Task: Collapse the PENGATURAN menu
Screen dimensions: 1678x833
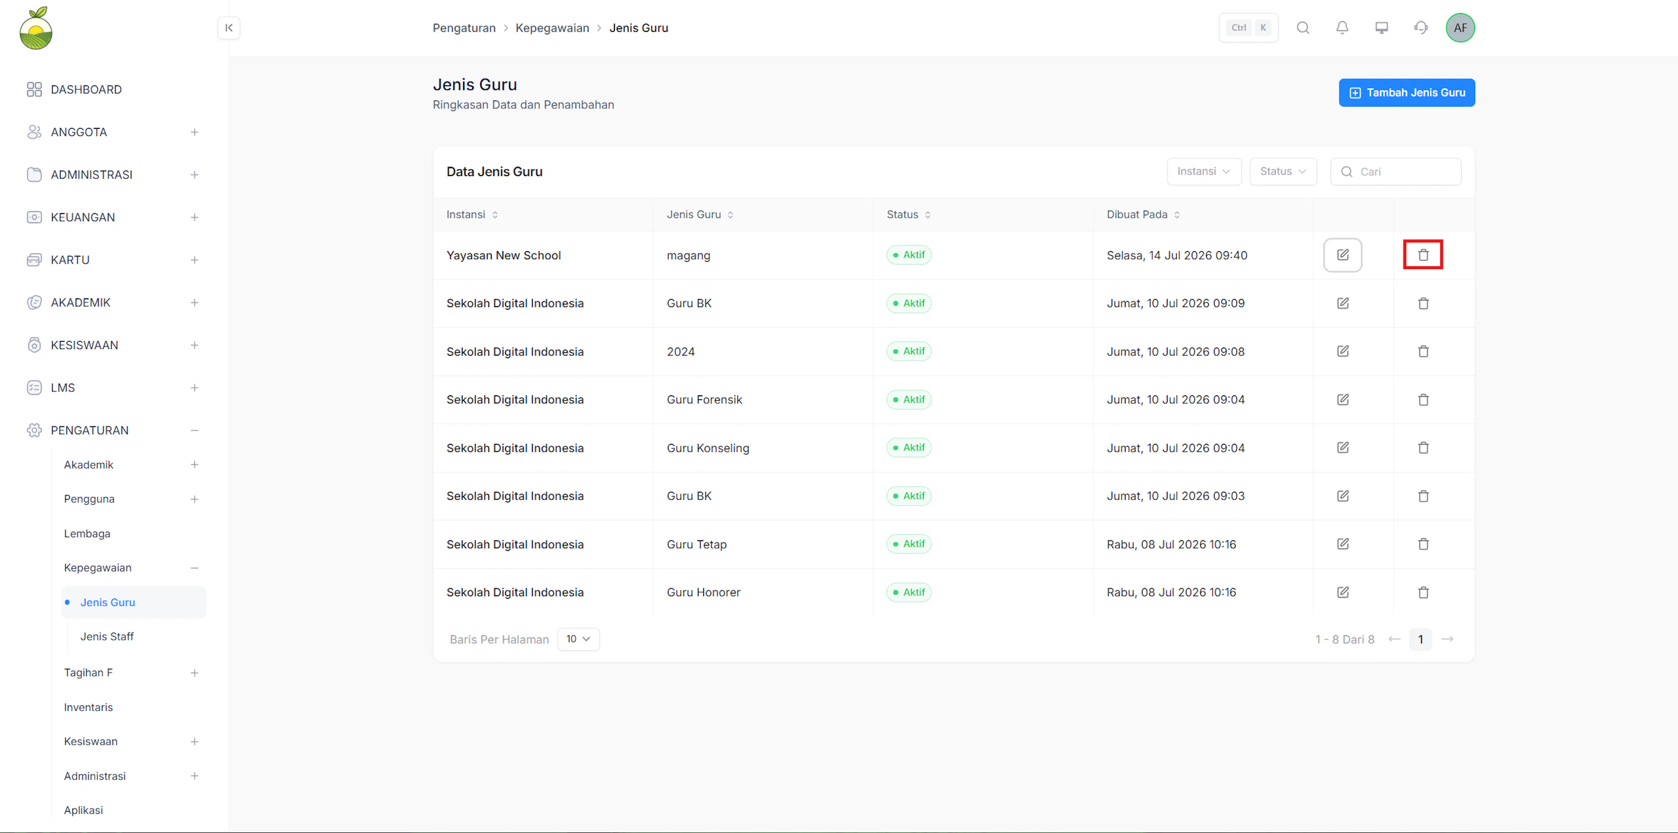Action: (x=194, y=431)
